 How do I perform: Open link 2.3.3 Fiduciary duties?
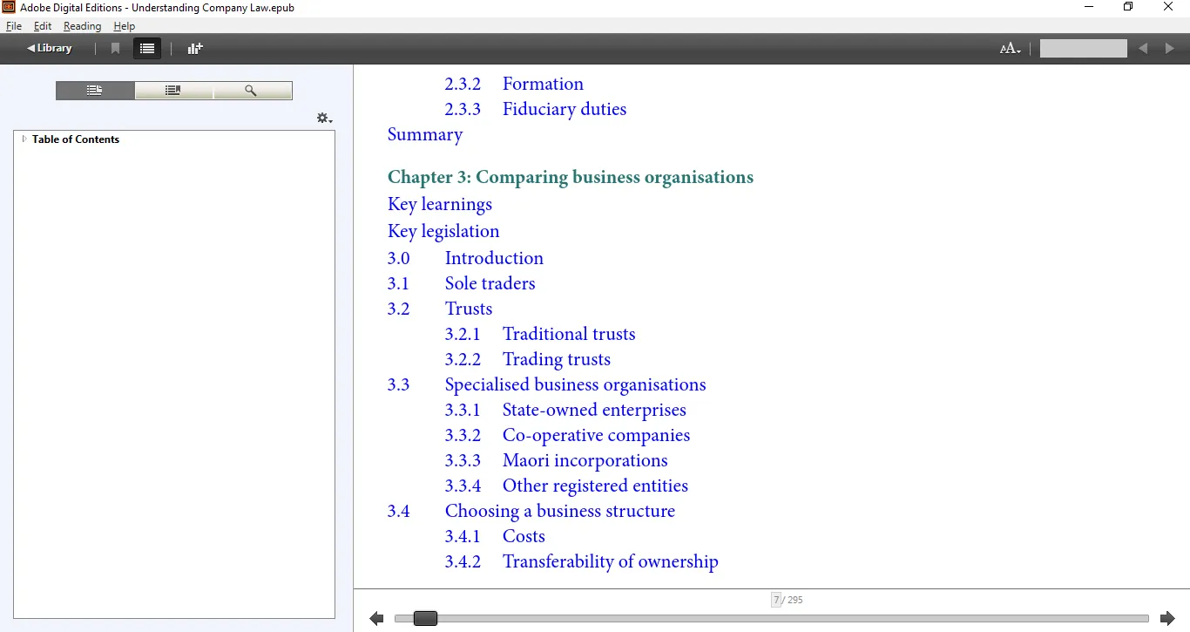click(x=536, y=109)
